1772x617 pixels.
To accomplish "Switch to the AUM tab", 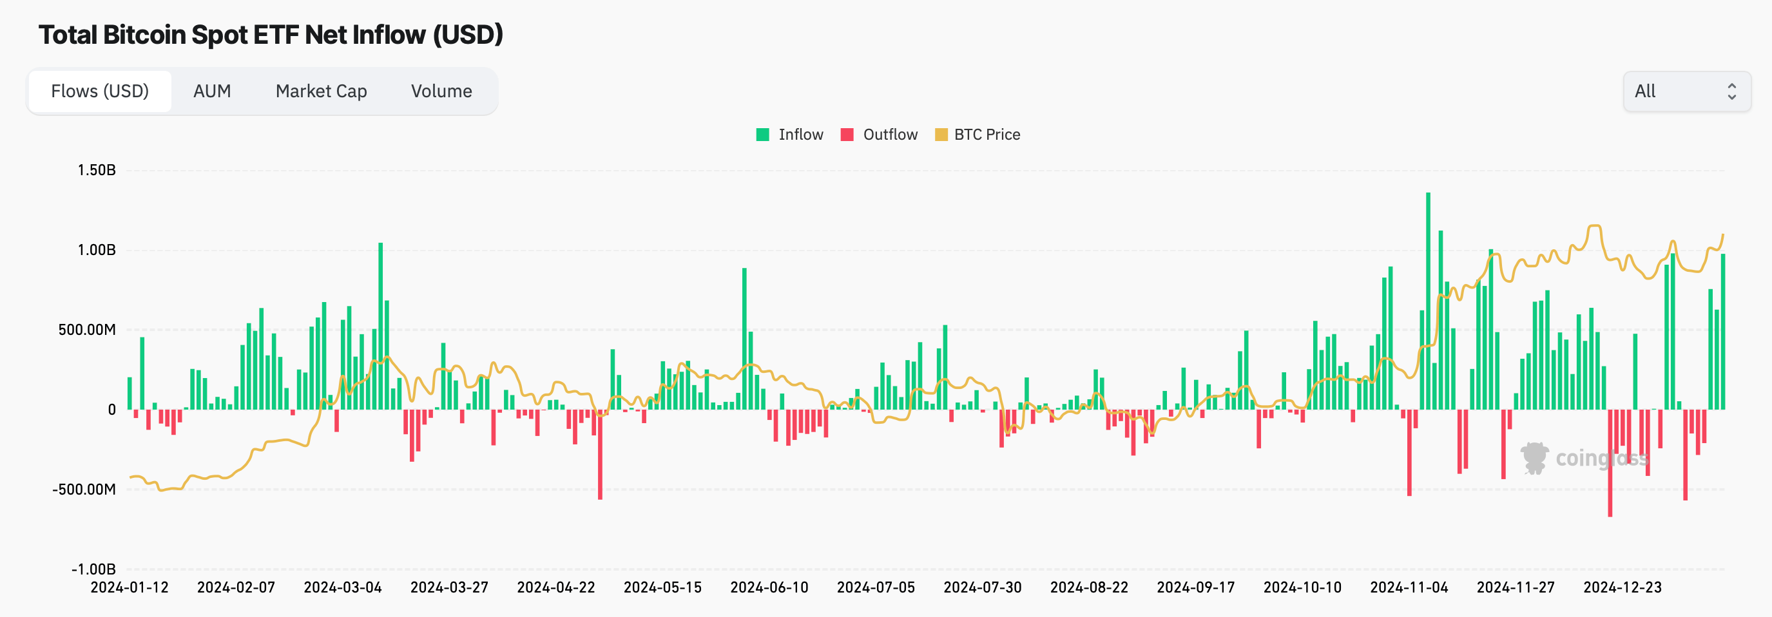I will click(212, 90).
